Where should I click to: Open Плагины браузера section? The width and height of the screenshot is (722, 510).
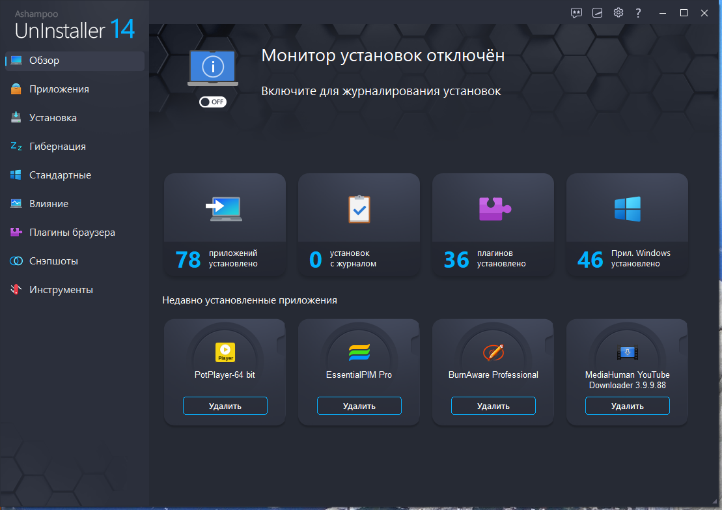click(x=75, y=232)
